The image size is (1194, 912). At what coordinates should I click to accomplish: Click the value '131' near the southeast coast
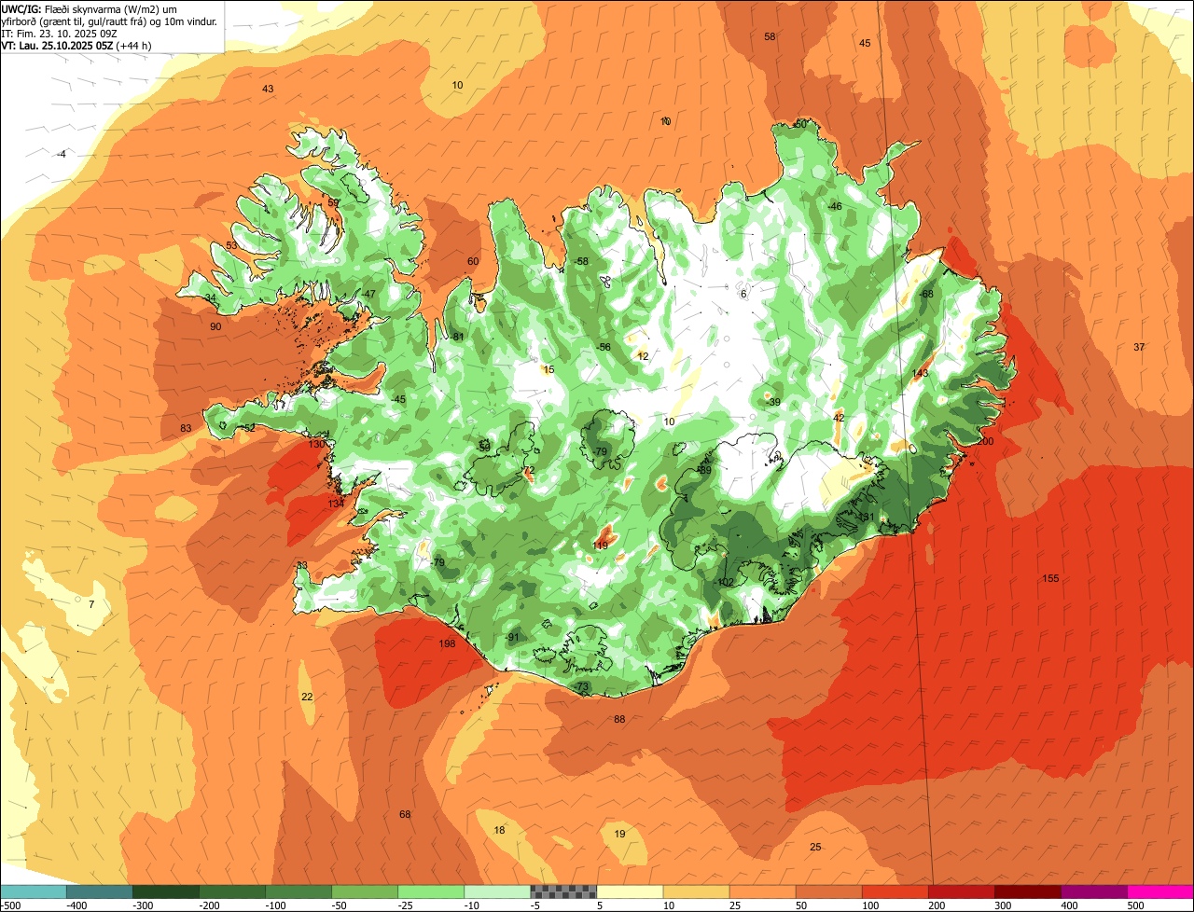coord(867,518)
